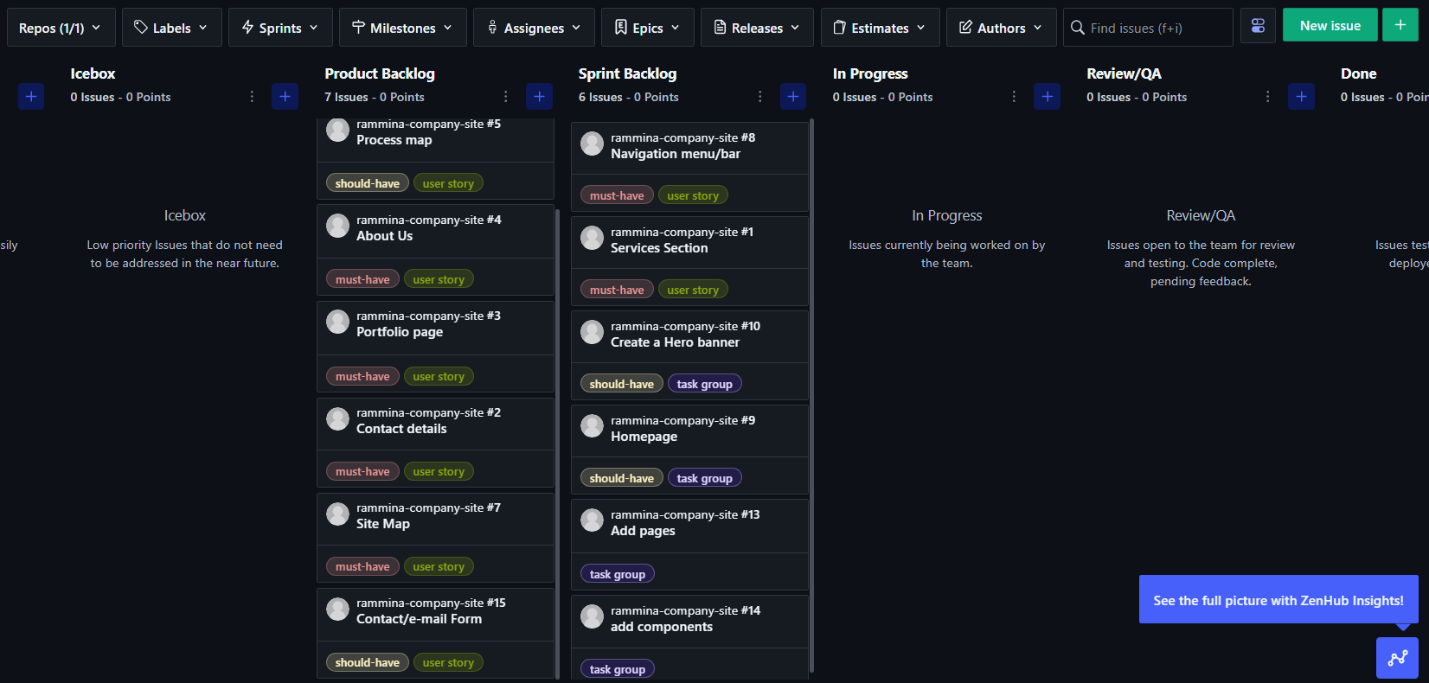
Task: Click Sprint Backlog column scrollbar
Action: click(x=811, y=396)
